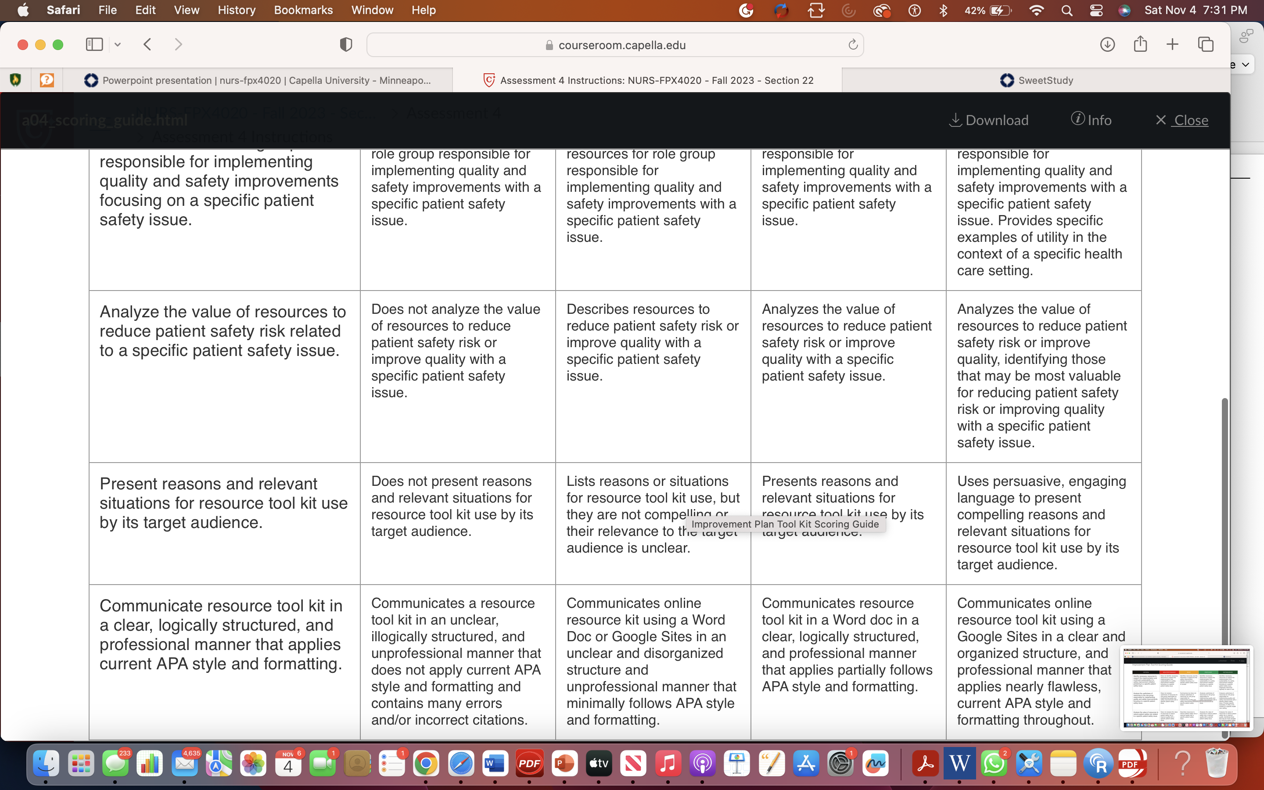The image size is (1264, 790).
Task: Switch to Powerpoint presentation tab
Action: [258, 80]
